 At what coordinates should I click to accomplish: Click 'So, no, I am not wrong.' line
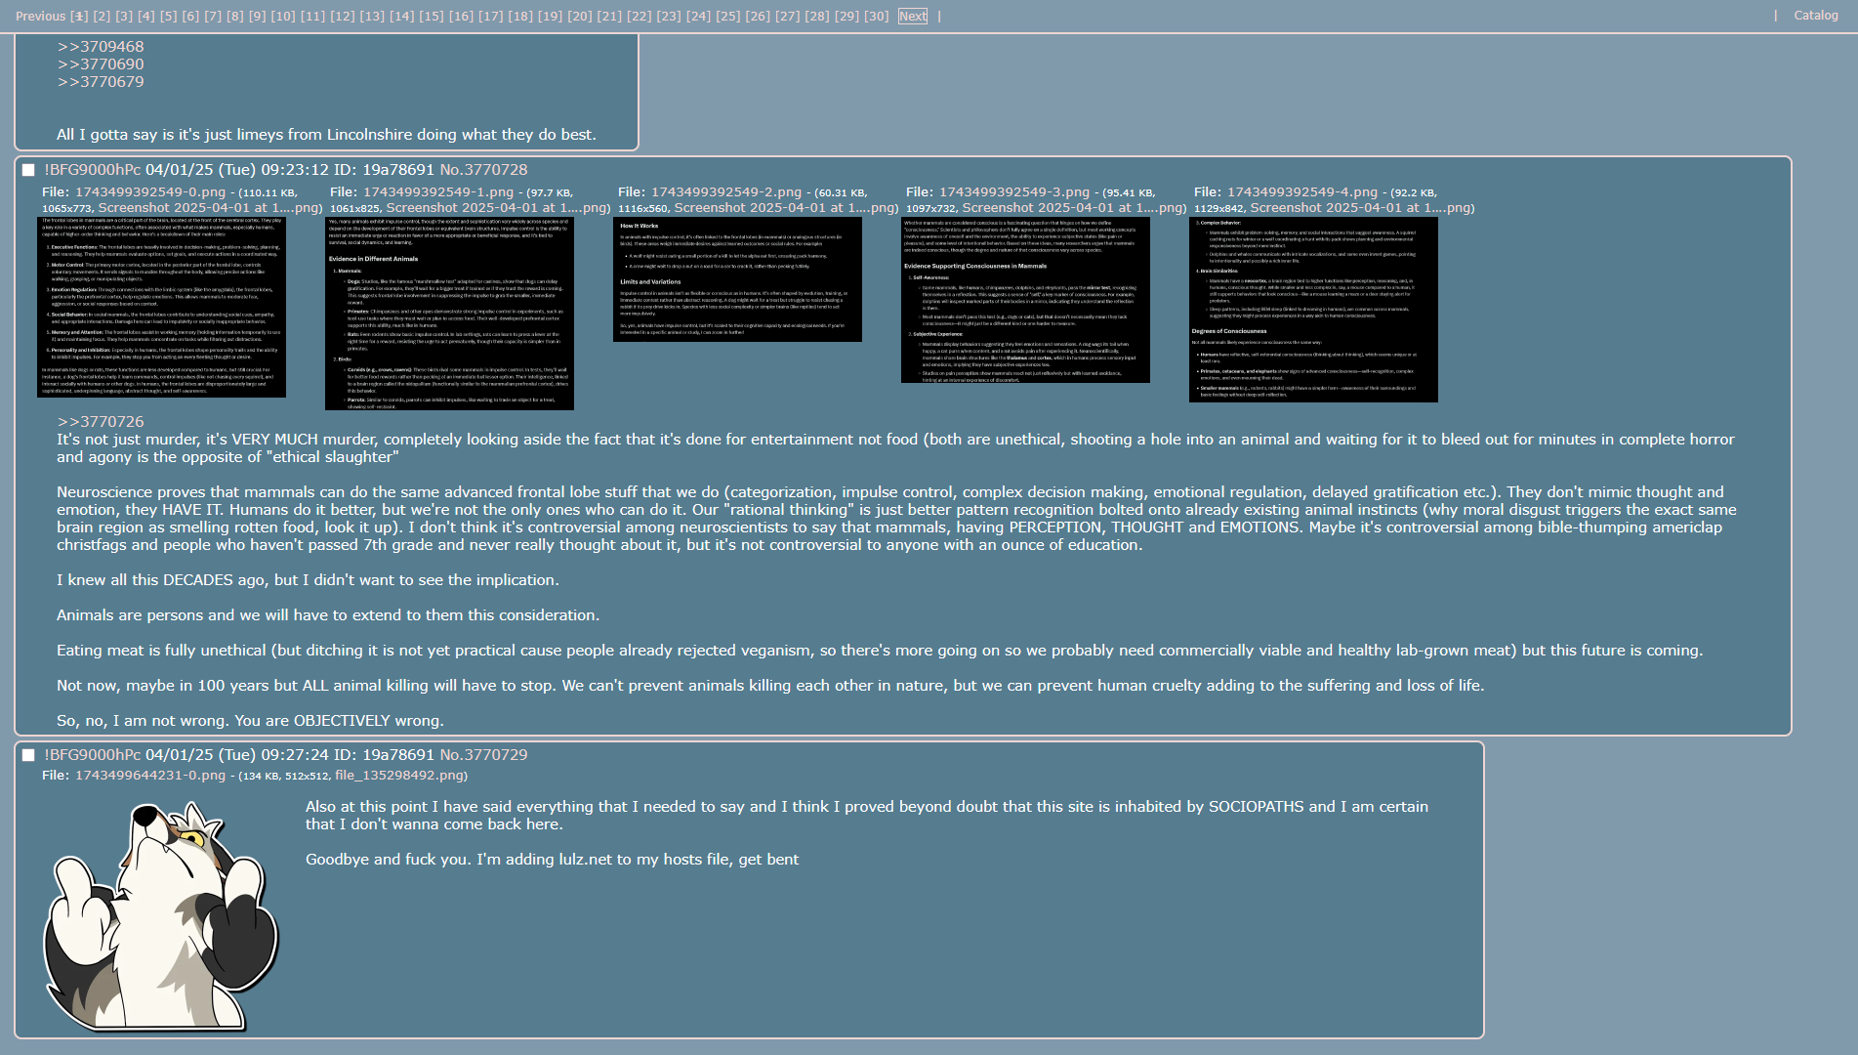click(x=250, y=721)
